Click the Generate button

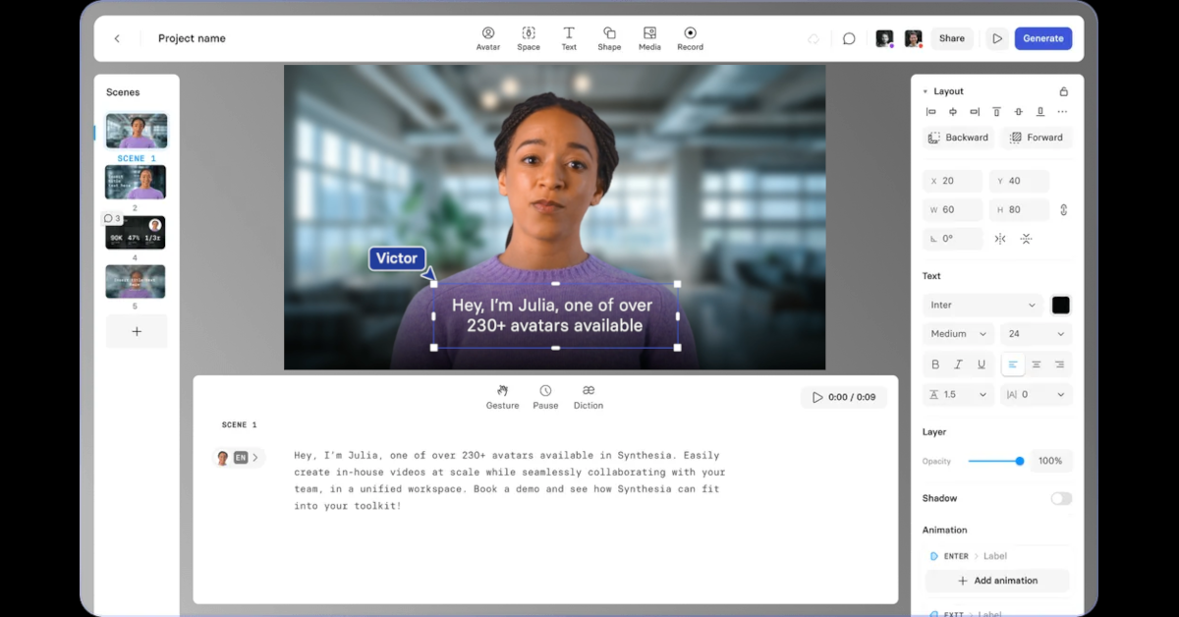click(x=1043, y=38)
